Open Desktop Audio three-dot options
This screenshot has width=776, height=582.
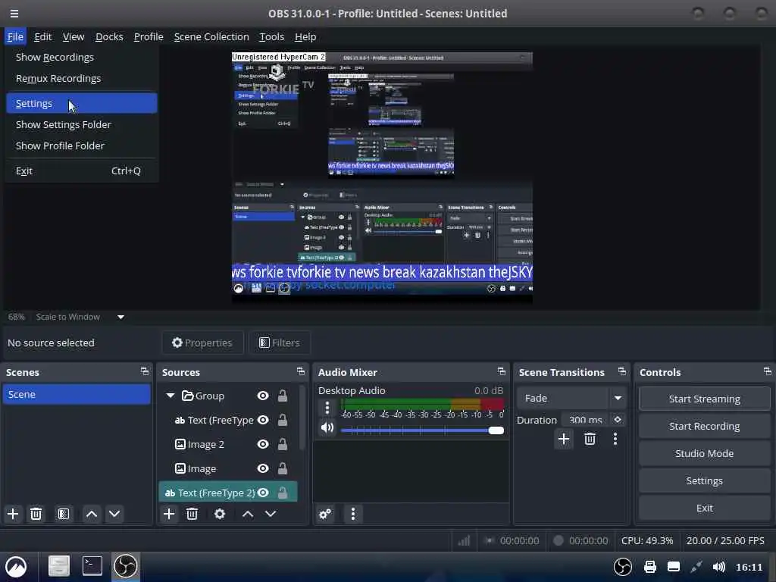point(327,408)
